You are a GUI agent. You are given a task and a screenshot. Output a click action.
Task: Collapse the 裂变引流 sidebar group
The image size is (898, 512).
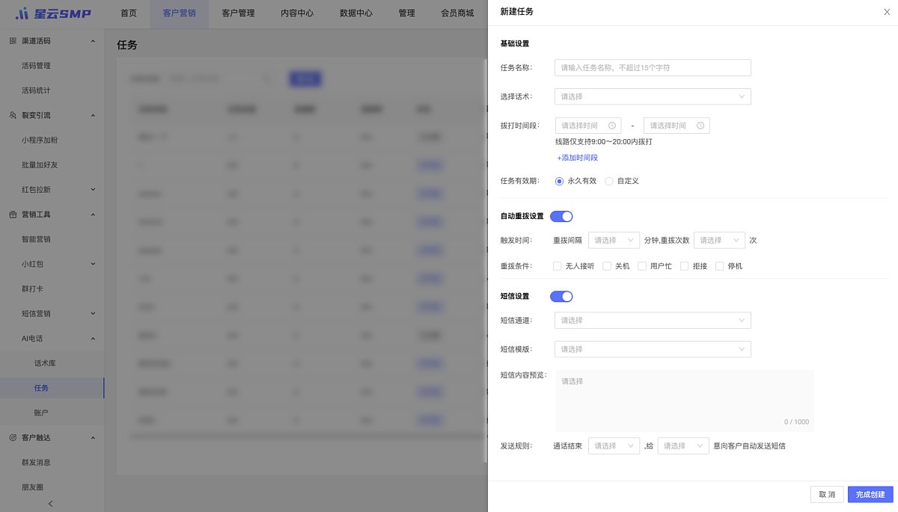[x=93, y=115]
